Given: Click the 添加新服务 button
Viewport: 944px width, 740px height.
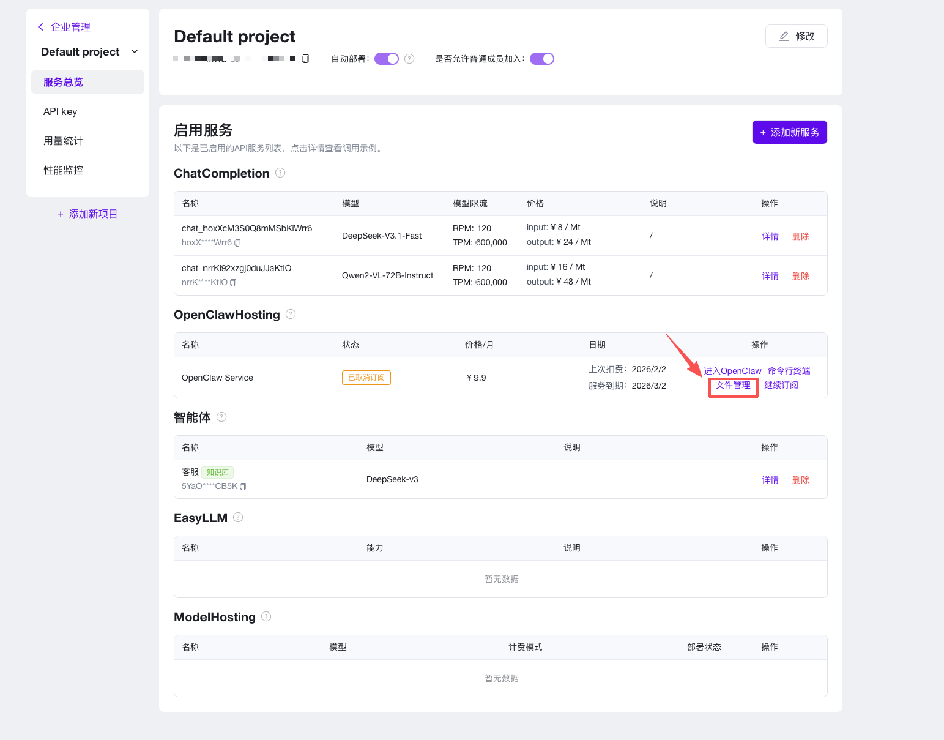Looking at the screenshot, I should [789, 132].
